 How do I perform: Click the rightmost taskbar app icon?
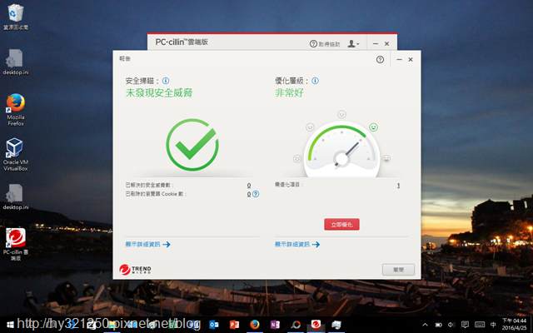pyautogui.click(x=336, y=325)
